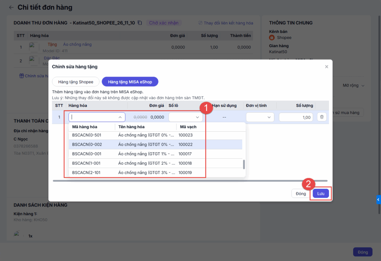
Task: Click the Đóng button in the dialog
Action: (x=301, y=194)
